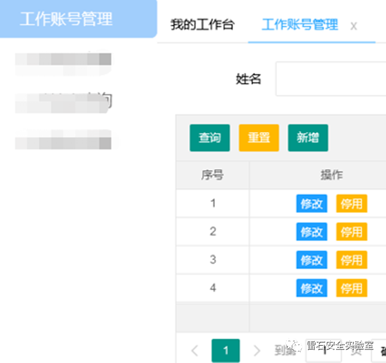Screen dimensions: 386x363
Task: Switch to the 工作账号管理 tab
Action: pos(300,24)
